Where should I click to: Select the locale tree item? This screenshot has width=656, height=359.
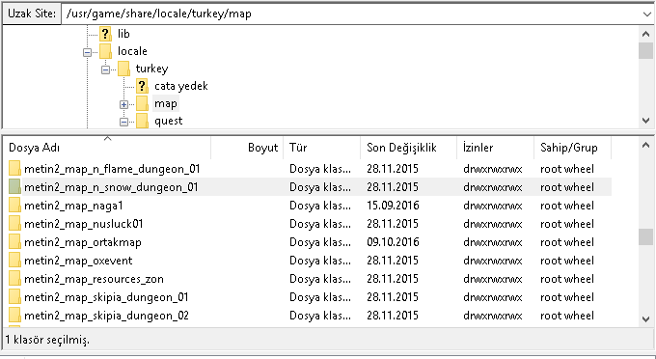pyautogui.click(x=132, y=51)
